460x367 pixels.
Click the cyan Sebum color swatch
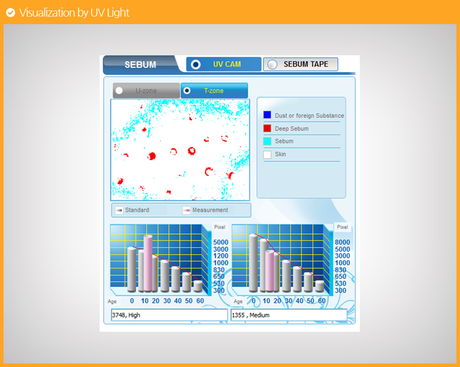[x=267, y=141]
